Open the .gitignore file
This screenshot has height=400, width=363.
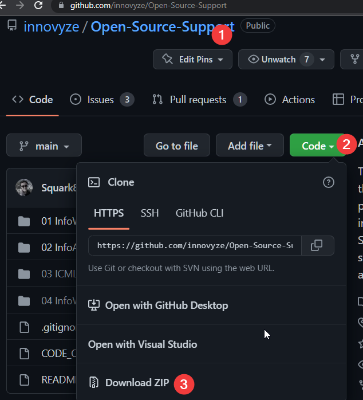click(59, 327)
